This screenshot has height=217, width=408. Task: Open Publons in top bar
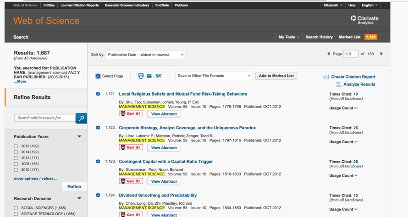(x=182, y=5)
